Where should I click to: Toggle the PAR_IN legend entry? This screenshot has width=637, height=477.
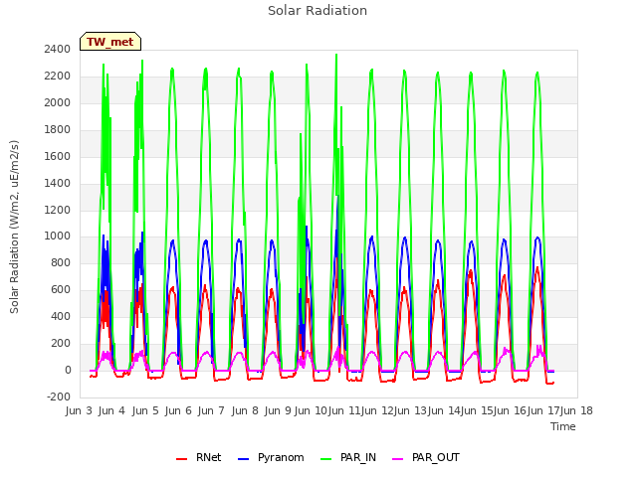[348, 457]
